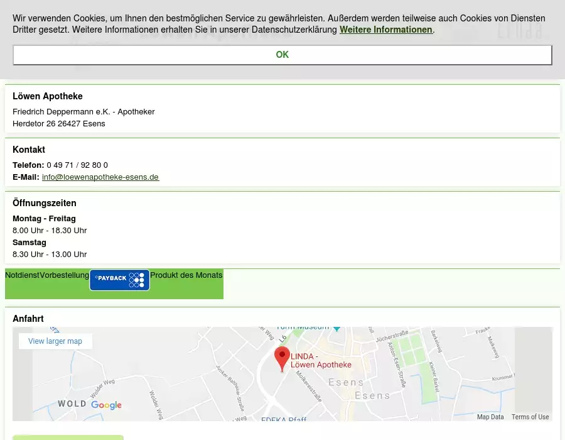The image size is (565, 440).
Task: Click the teal Turm Museum map marker
Action: pyautogui.click(x=336, y=328)
